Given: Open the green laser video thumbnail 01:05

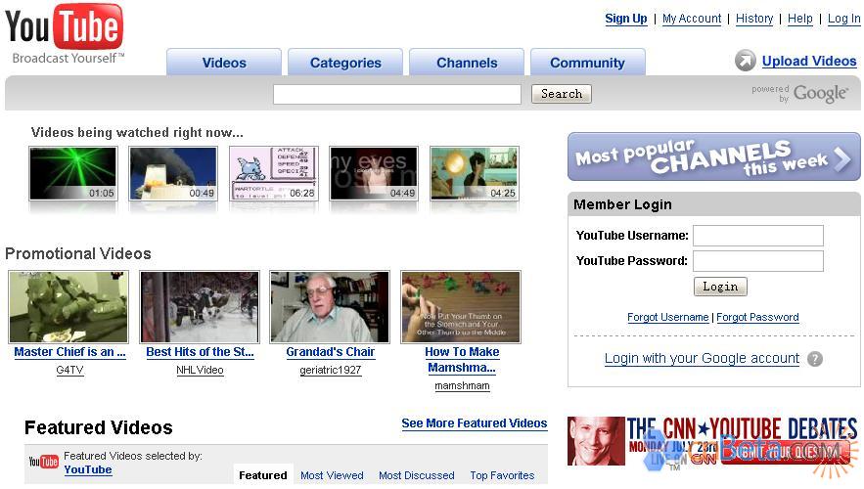Looking at the screenshot, I should pos(72,173).
